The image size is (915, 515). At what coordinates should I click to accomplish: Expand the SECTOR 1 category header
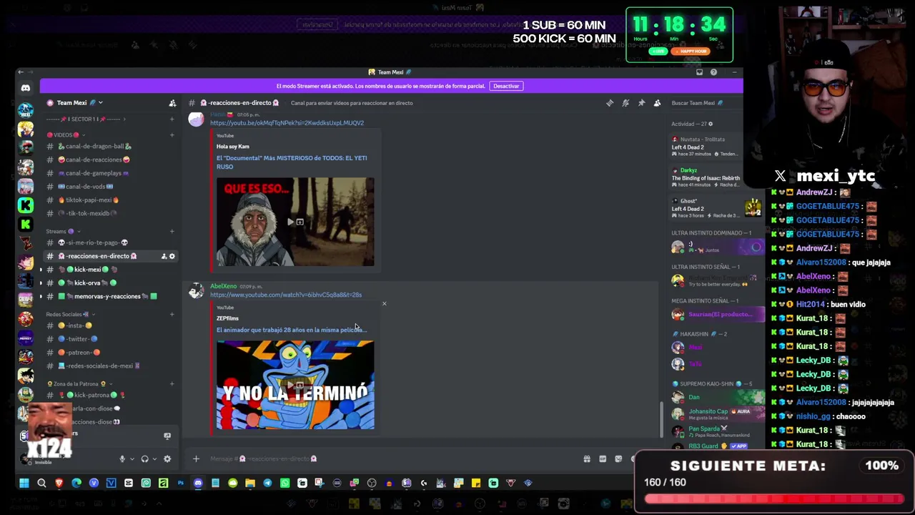86,119
